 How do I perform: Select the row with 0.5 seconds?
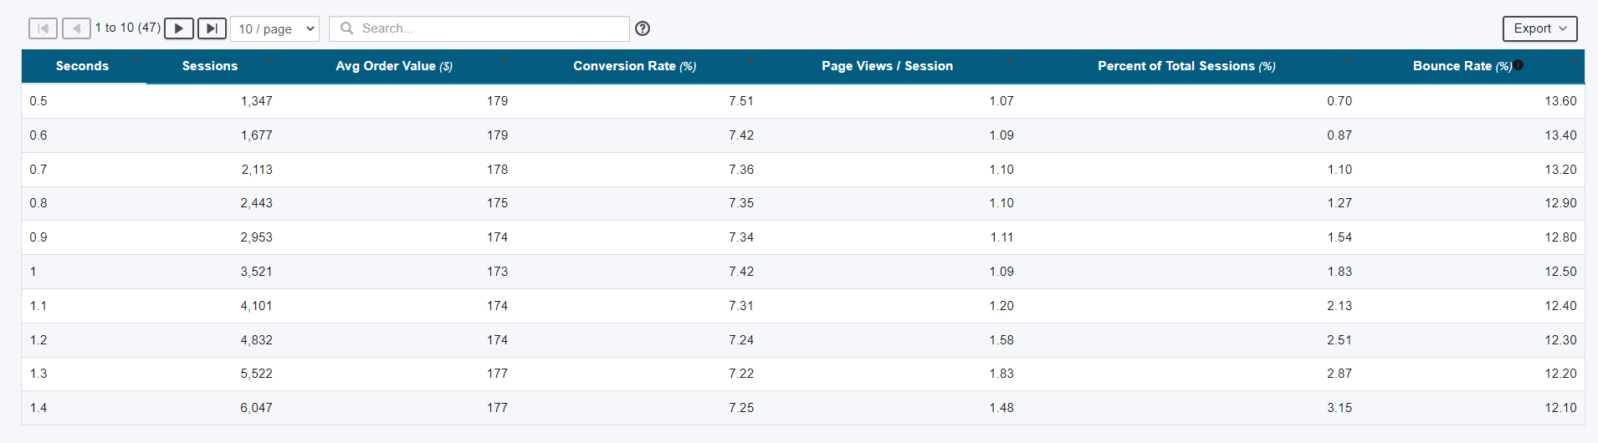click(803, 101)
